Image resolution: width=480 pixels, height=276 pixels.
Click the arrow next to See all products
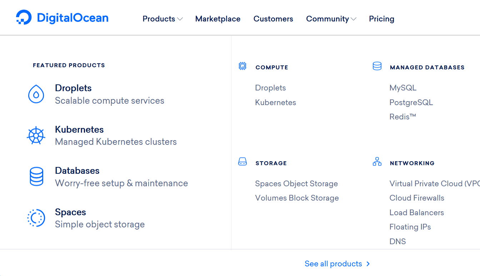click(x=368, y=264)
